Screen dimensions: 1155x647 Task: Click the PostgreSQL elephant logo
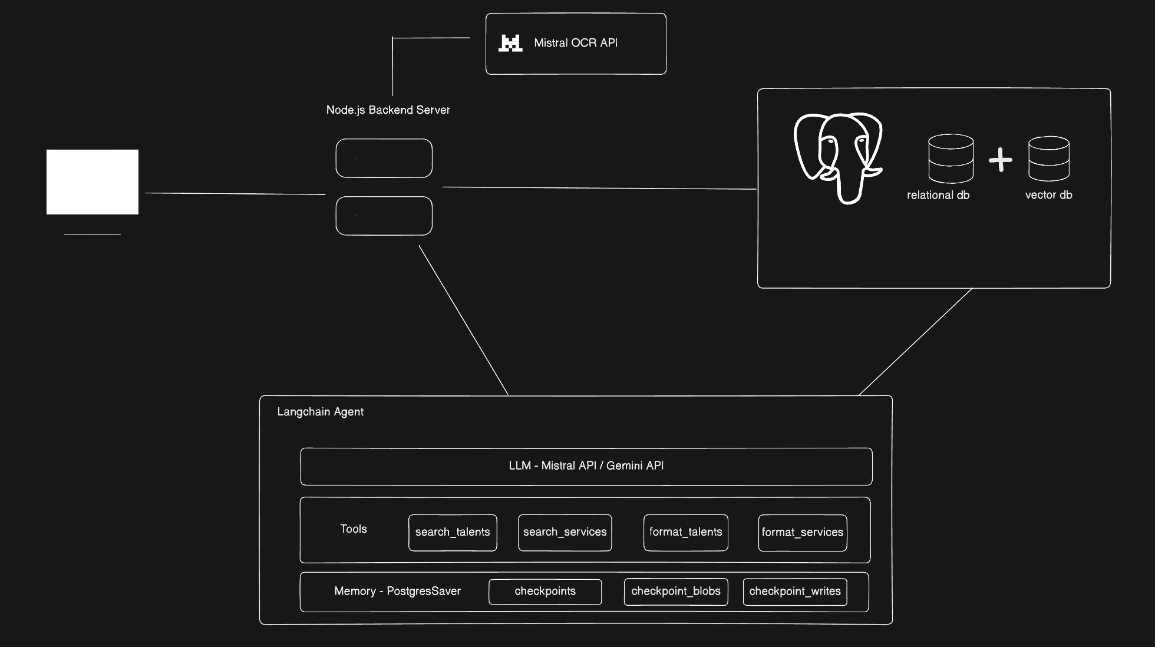[837, 157]
